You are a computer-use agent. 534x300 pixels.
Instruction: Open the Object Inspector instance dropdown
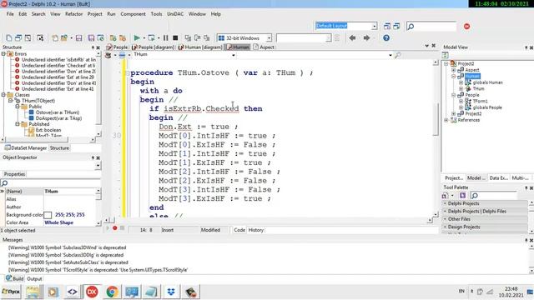[98, 166]
